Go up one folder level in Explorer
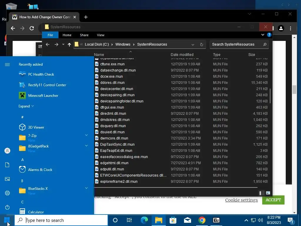Viewport: 301px width, 226px height. tap(69, 45)
